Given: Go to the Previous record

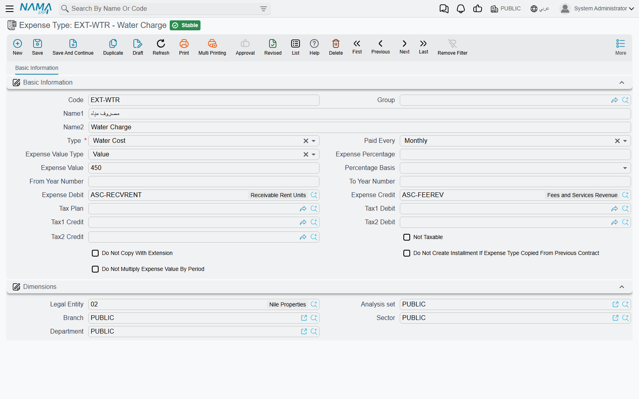Looking at the screenshot, I should (x=381, y=47).
